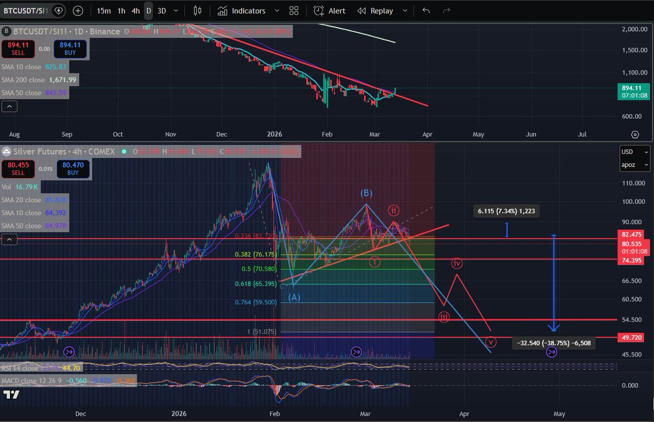Redo the last chart action
The height and width of the screenshot is (422, 654).
[x=446, y=10]
